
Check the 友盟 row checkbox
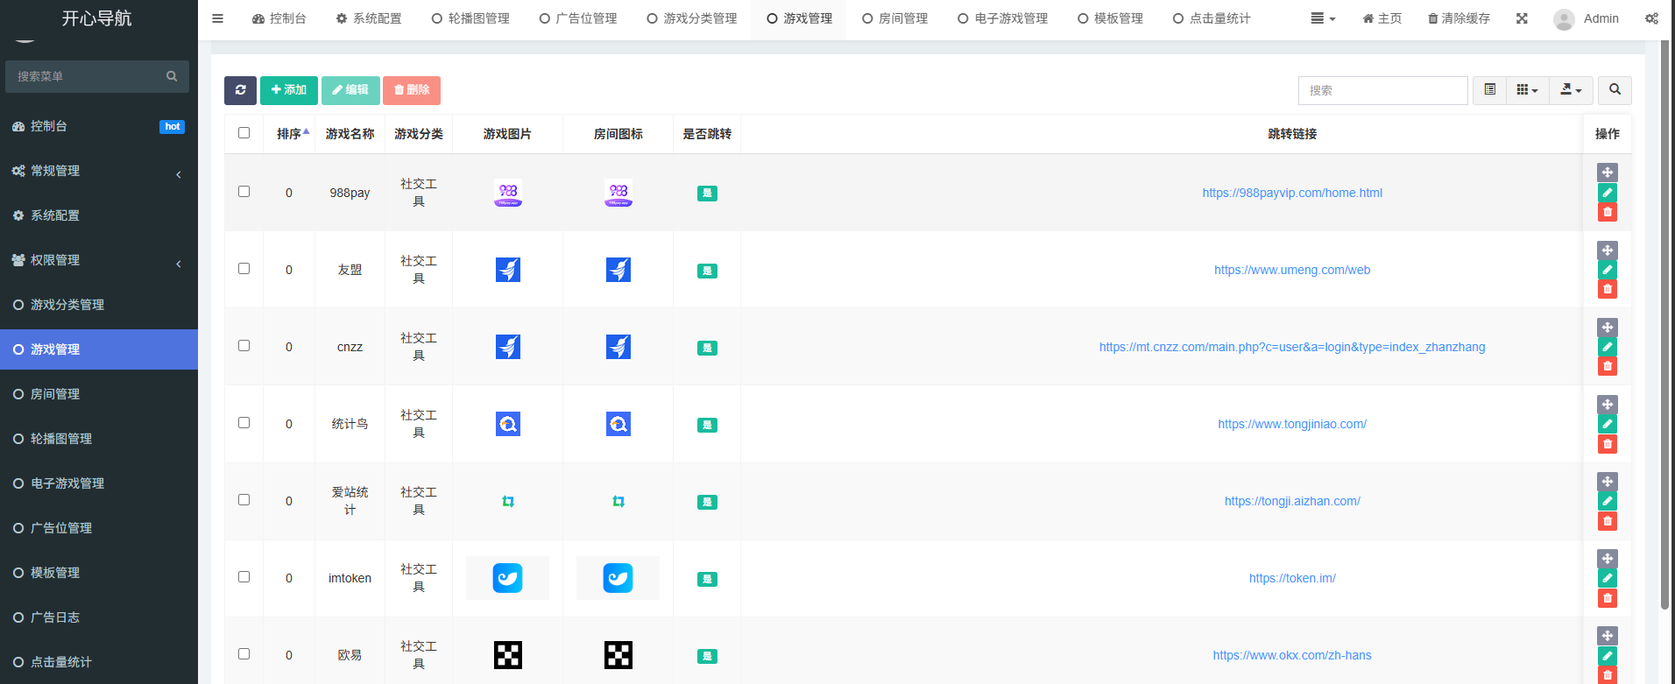pos(244,269)
